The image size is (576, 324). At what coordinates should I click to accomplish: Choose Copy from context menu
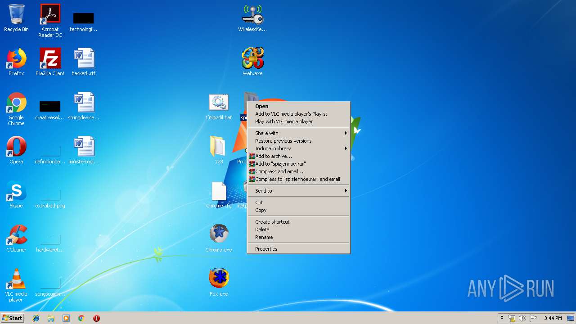(298, 210)
